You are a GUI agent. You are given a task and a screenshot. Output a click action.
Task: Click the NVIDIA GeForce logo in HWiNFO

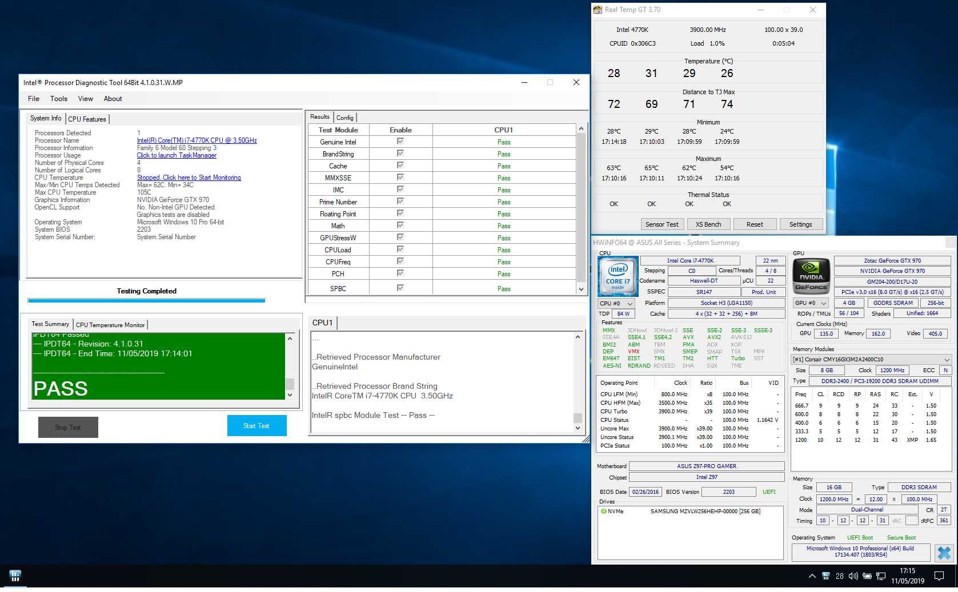(811, 276)
